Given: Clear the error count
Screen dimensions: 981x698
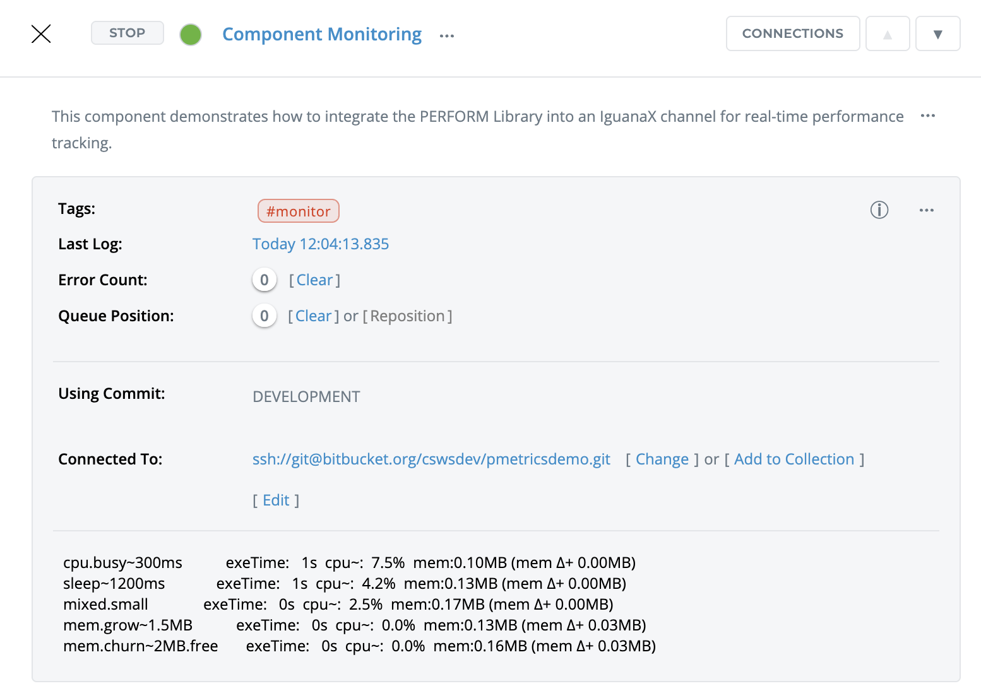Looking at the screenshot, I should pos(314,280).
